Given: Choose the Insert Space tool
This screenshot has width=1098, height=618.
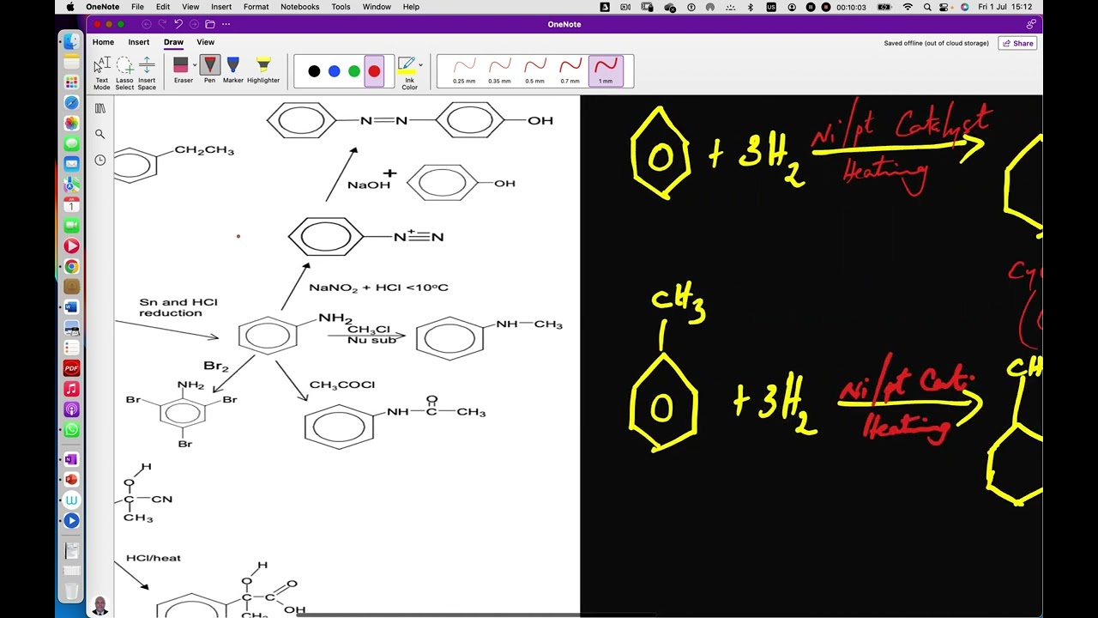Looking at the screenshot, I should [x=147, y=73].
